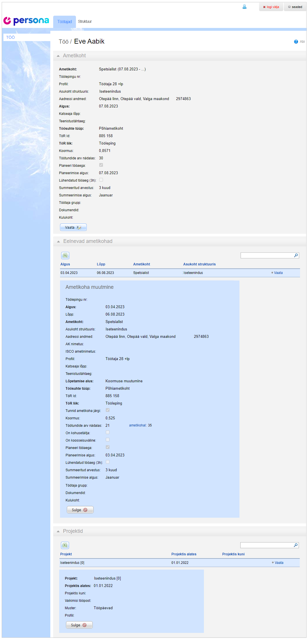Toggle Tunnid ametikoha järgi checkbox
Image resolution: width=308 pixels, height=640 pixels.
[x=108, y=410]
